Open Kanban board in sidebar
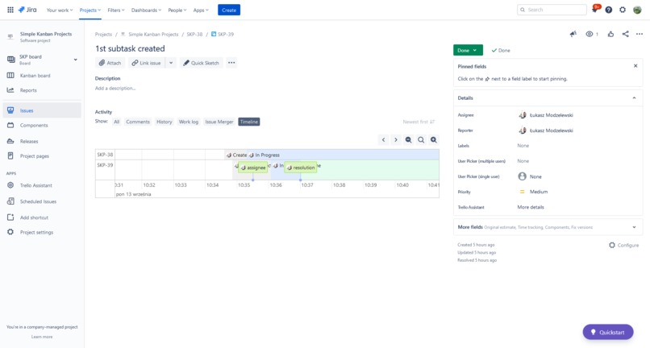Screen dimensions: 650x348 coord(41,76)
